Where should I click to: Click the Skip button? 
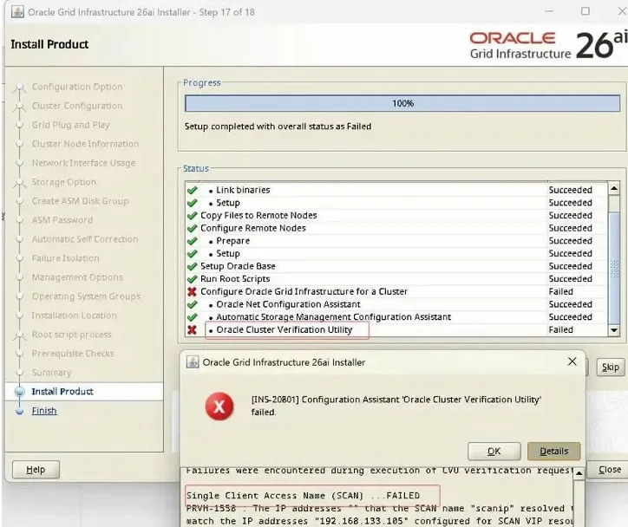[x=611, y=367]
